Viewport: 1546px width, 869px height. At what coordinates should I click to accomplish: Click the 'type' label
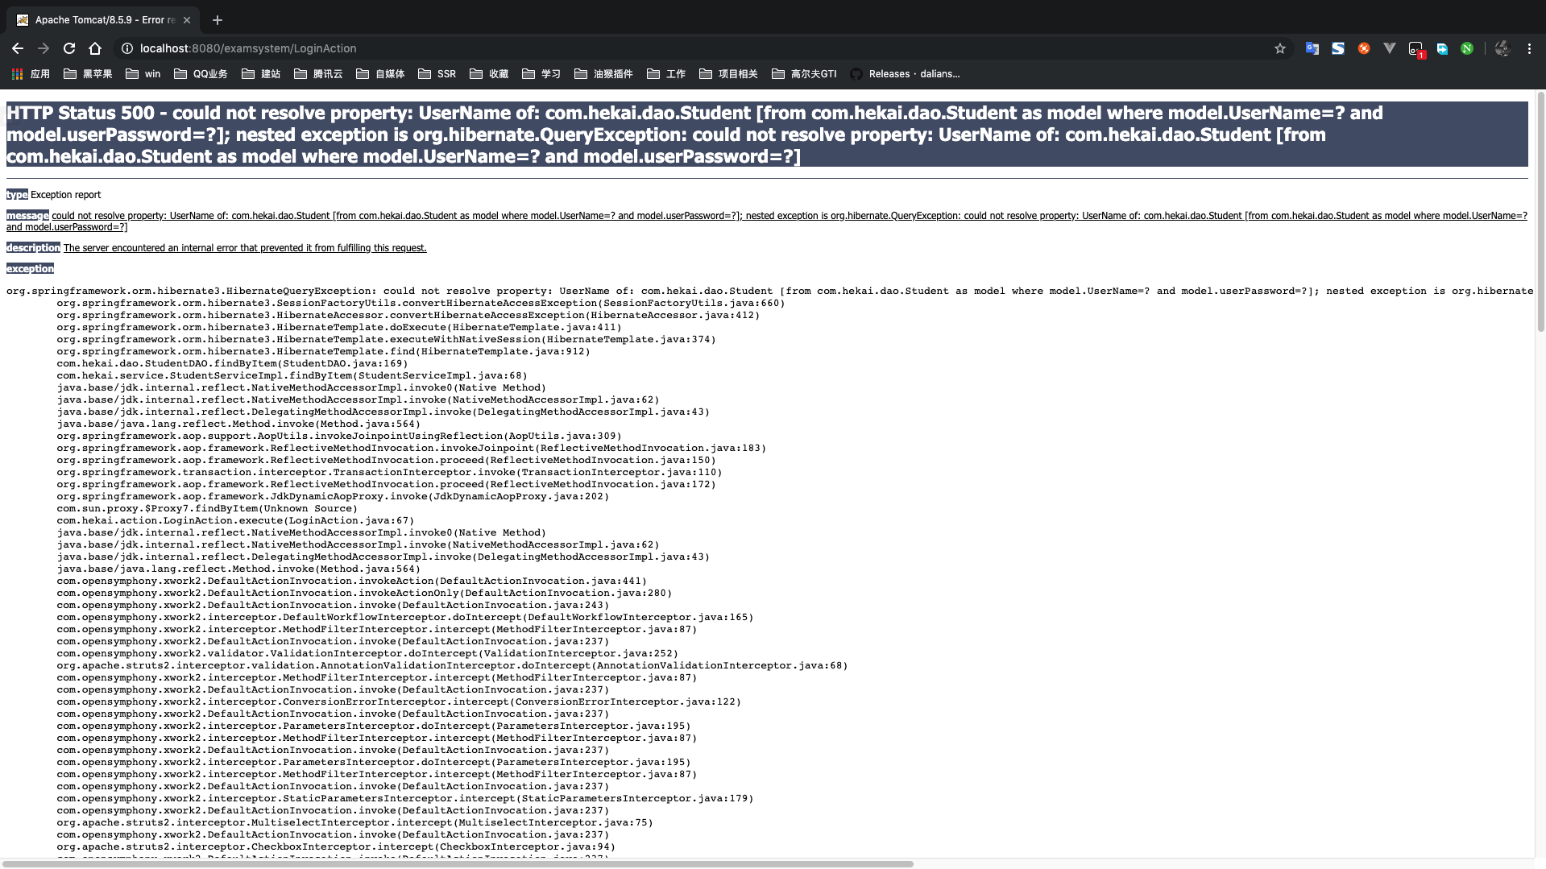17,195
